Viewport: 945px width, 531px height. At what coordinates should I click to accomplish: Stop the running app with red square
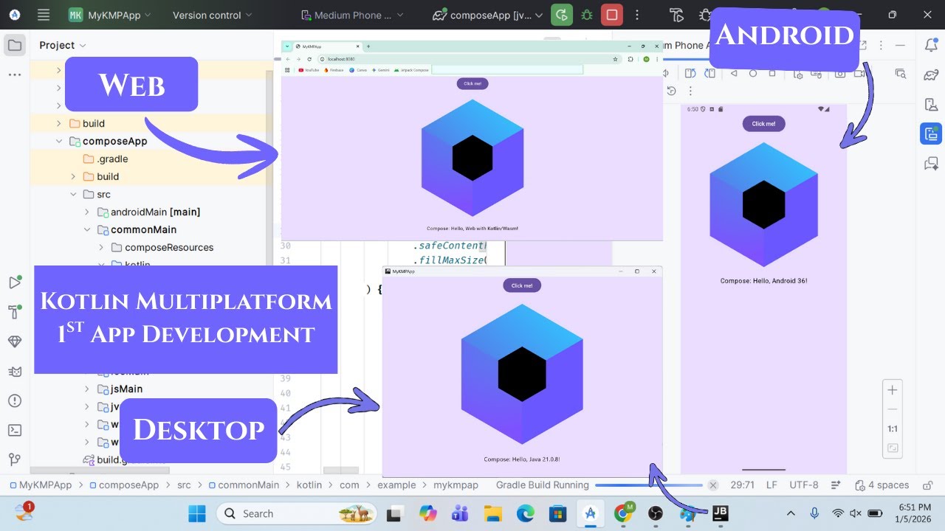coord(611,15)
